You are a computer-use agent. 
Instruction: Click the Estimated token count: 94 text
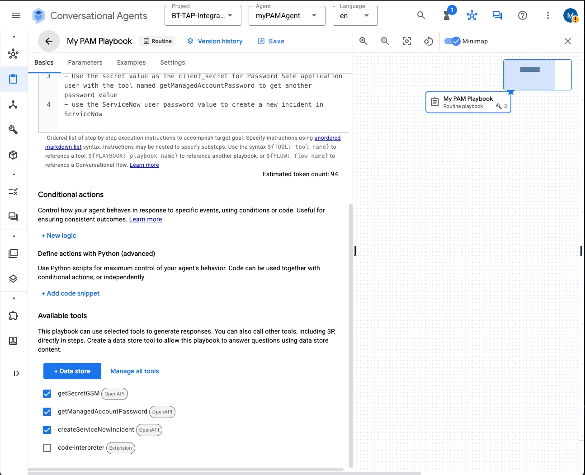pos(300,174)
